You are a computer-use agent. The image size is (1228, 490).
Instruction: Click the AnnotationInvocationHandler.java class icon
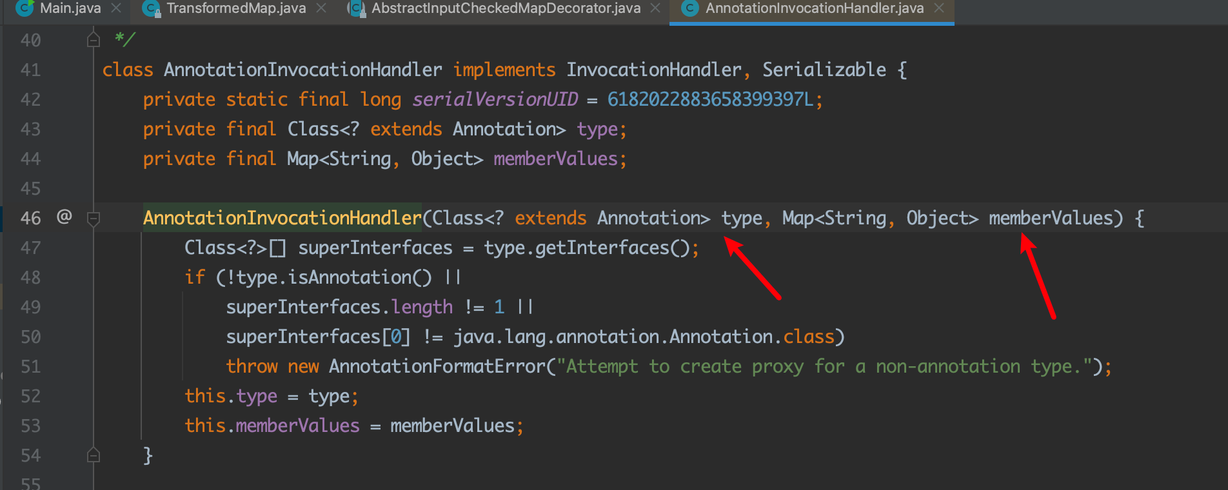[690, 8]
